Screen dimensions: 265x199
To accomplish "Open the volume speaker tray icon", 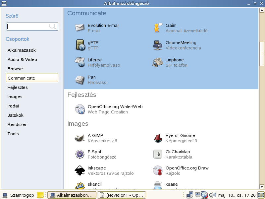I will click(212, 195).
